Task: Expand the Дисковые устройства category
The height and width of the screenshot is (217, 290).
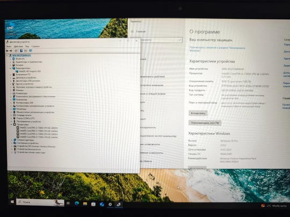Action: tap(11, 78)
